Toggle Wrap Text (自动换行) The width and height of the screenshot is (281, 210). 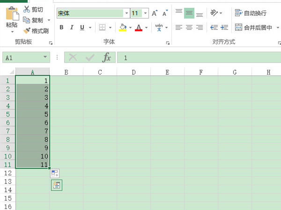coord(251,13)
